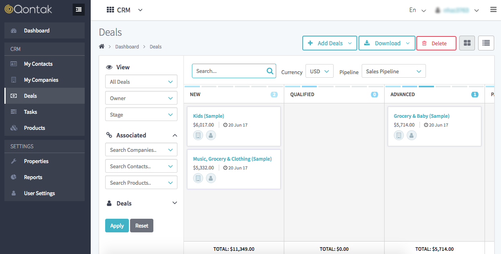501x254 pixels.
Task: Open Properties settings
Action: 45,161
